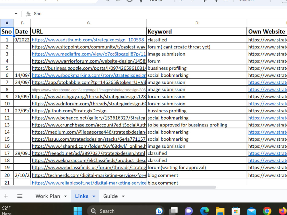Select cell 'forum( cant create threat yet)'
The image size is (287, 215).
(x=197, y=47)
